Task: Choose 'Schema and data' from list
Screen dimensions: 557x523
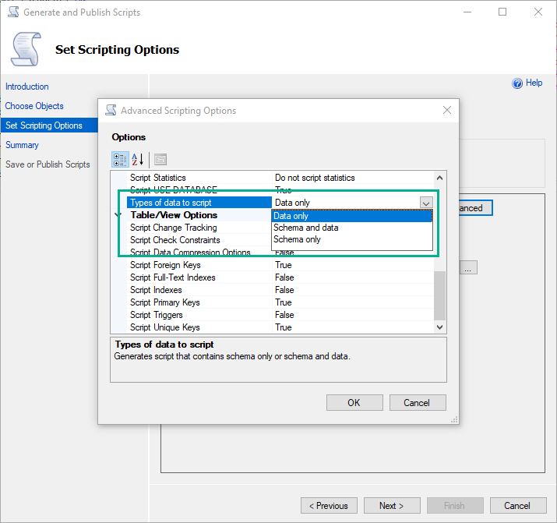Action: (x=305, y=228)
